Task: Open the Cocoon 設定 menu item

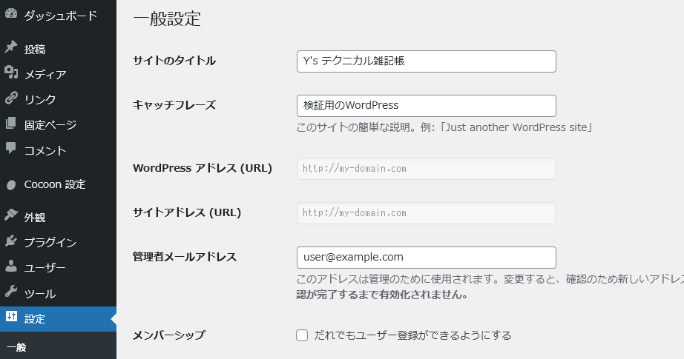Action: [x=55, y=184]
